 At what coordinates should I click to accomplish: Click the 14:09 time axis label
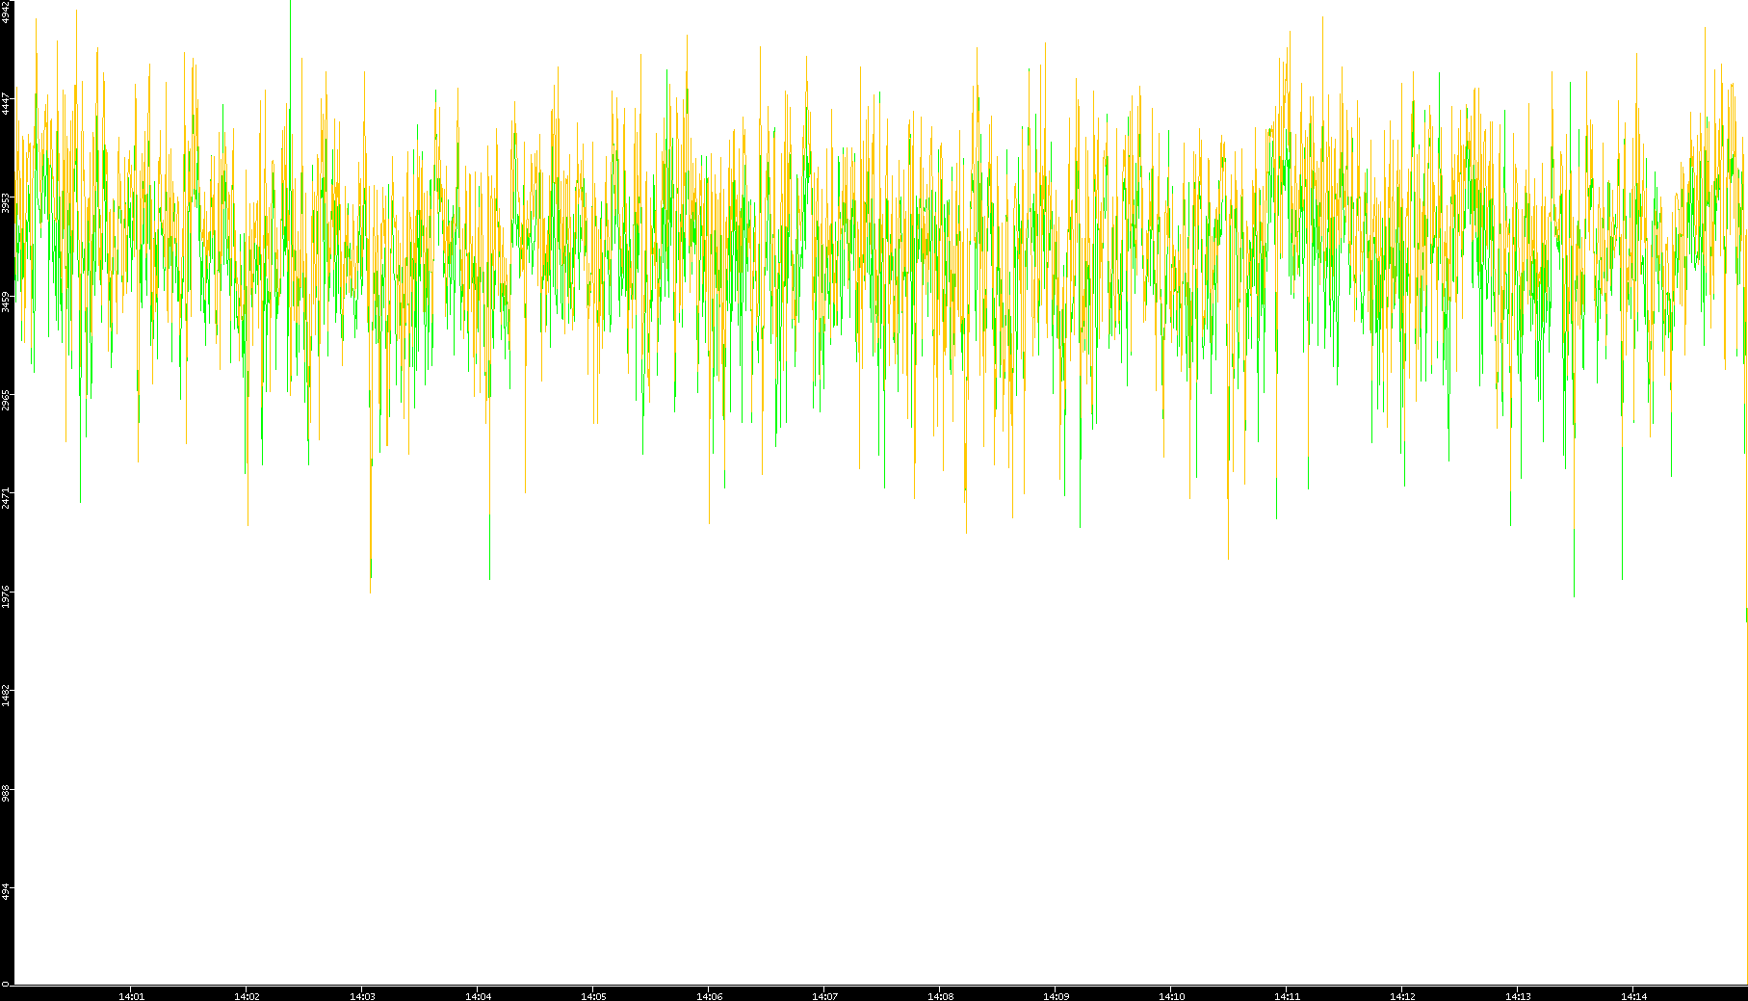1056,996
